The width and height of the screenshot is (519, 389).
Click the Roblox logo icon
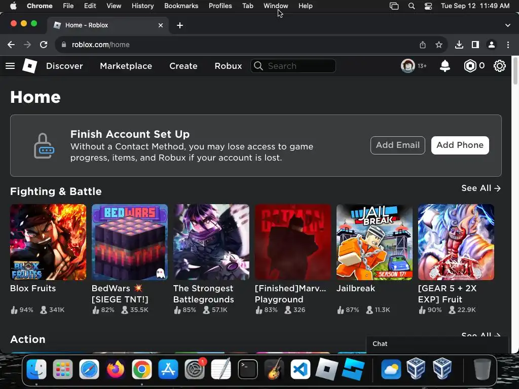[x=29, y=65]
